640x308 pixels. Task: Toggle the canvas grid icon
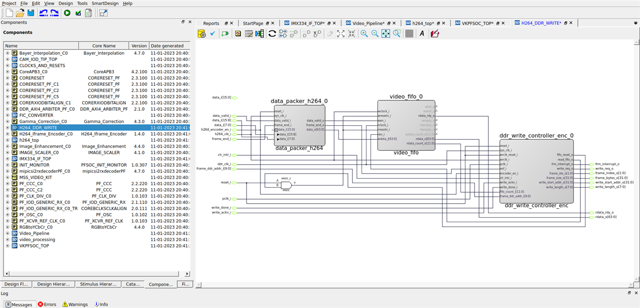[x=409, y=33]
